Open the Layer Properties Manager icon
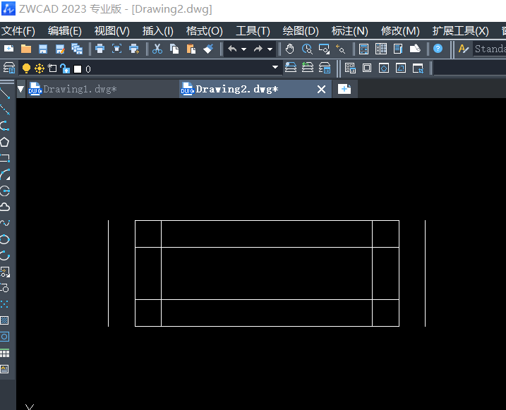The image size is (506, 410). 9,68
